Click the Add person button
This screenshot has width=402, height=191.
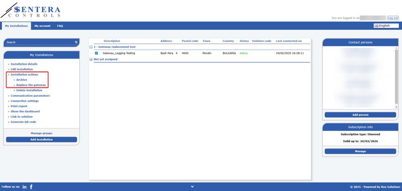click(360, 115)
